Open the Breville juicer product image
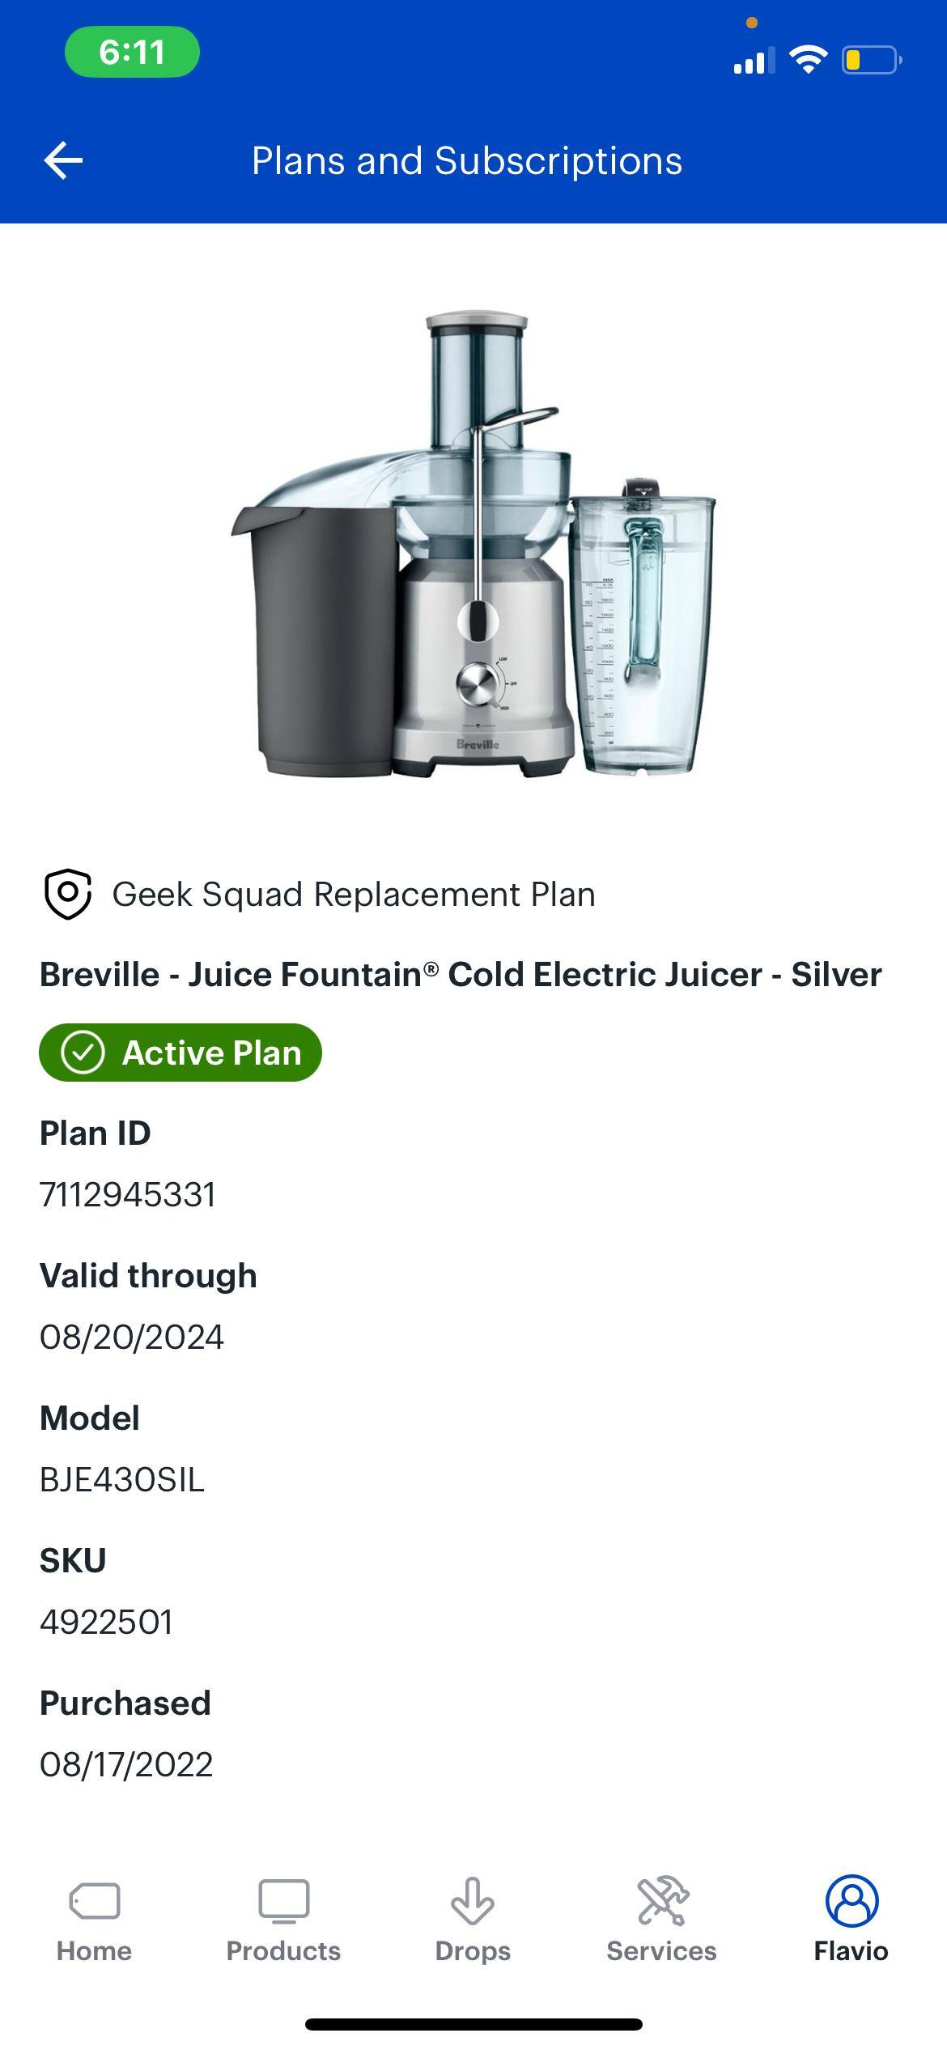 [473, 543]
